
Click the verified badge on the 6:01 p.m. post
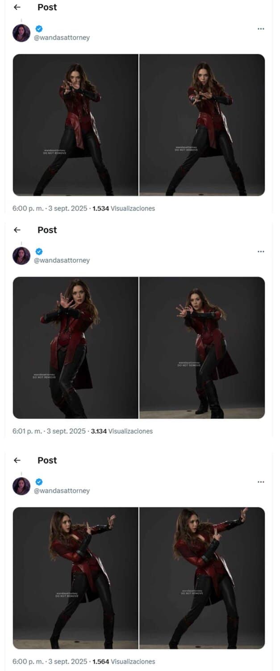tap(39, 251)
